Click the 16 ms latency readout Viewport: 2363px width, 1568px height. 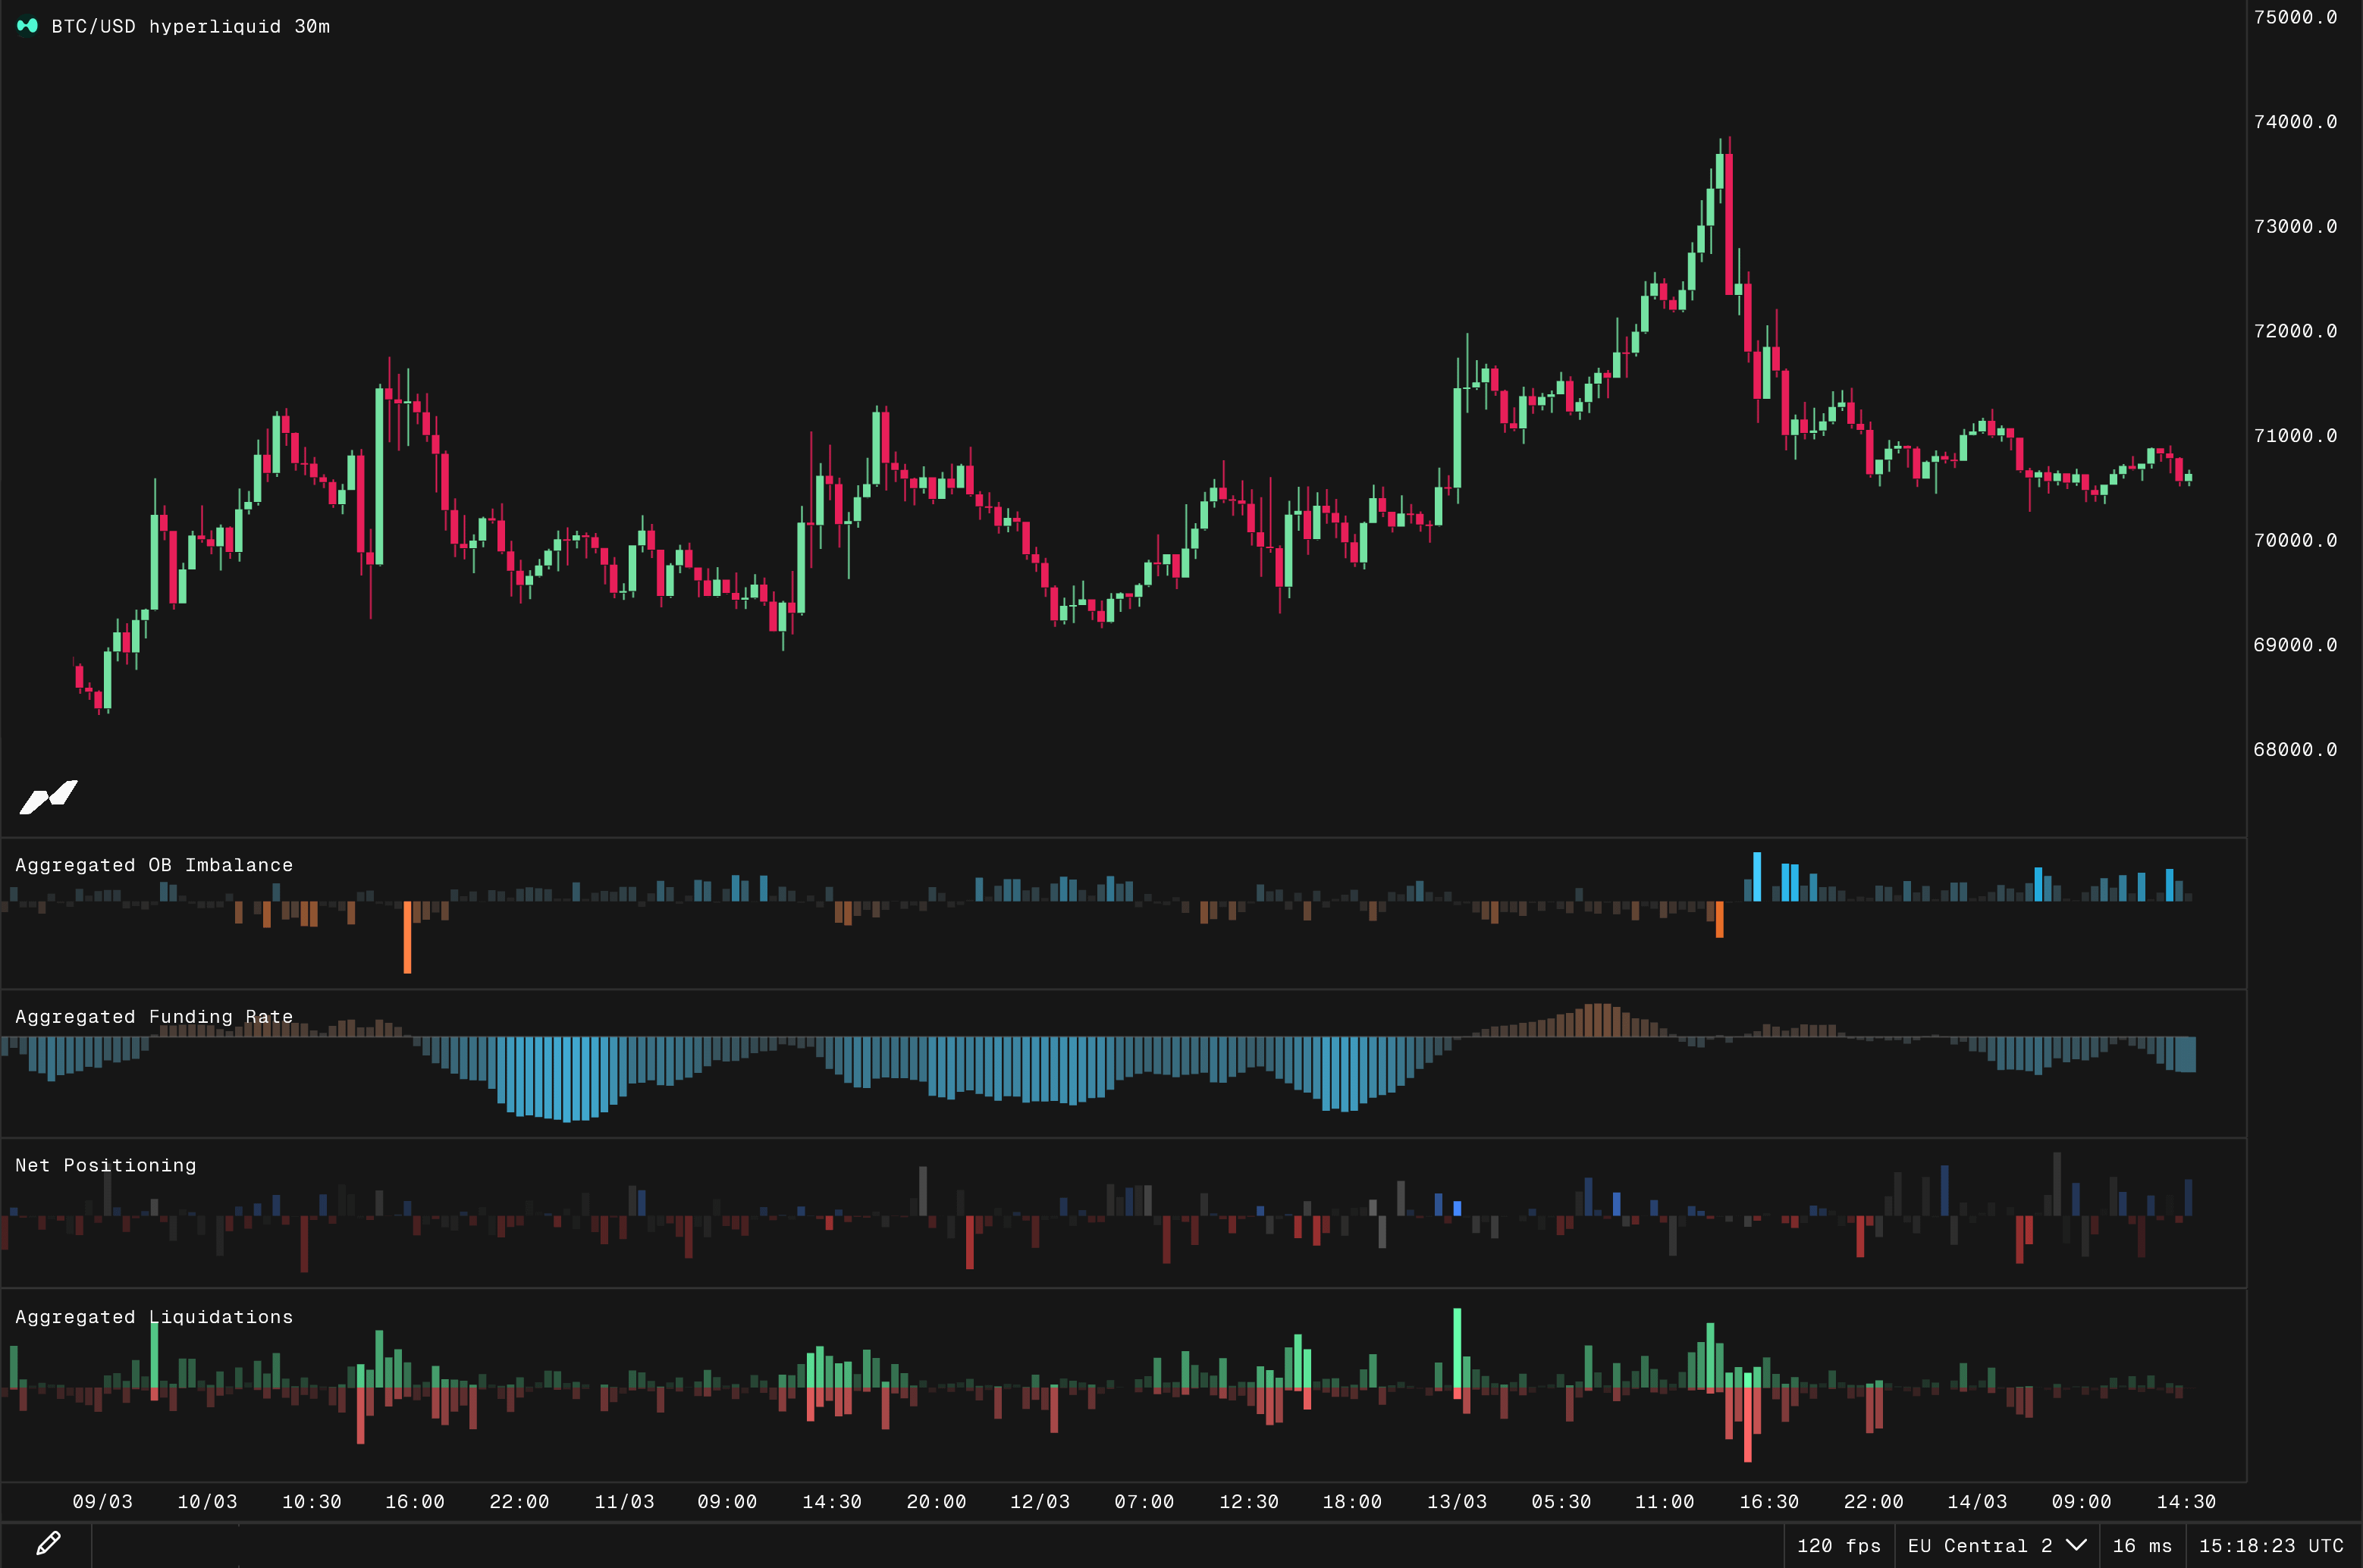[x=2141, y=1546]
